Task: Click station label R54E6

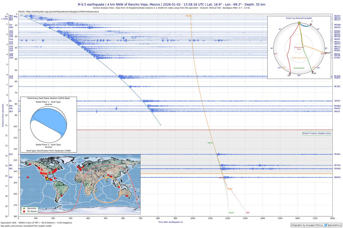Action: (x=337, y=154)
